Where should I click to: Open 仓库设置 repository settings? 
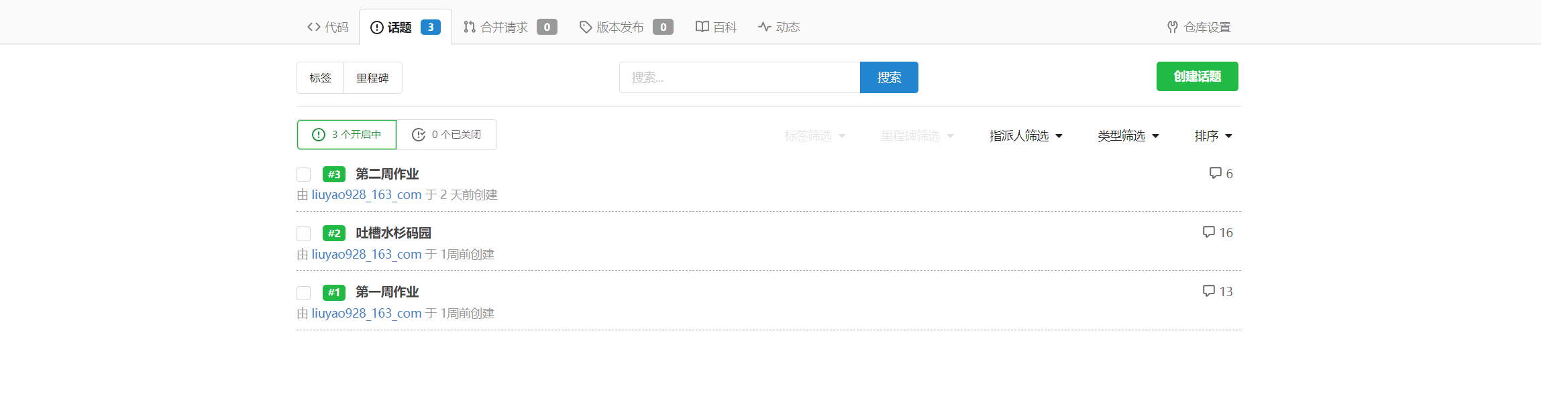tap(1199, 27)
